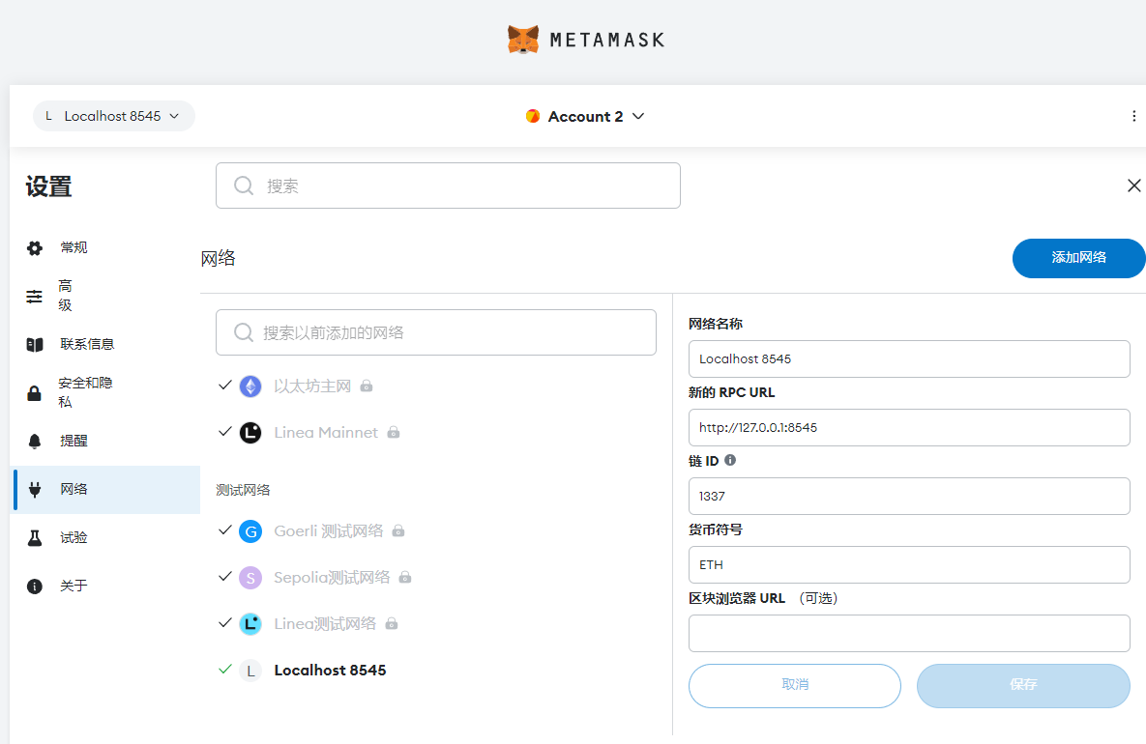Click the Ethereum diamond network icon
This screenshot has width=1146, height=744.
tap(250, 386)
